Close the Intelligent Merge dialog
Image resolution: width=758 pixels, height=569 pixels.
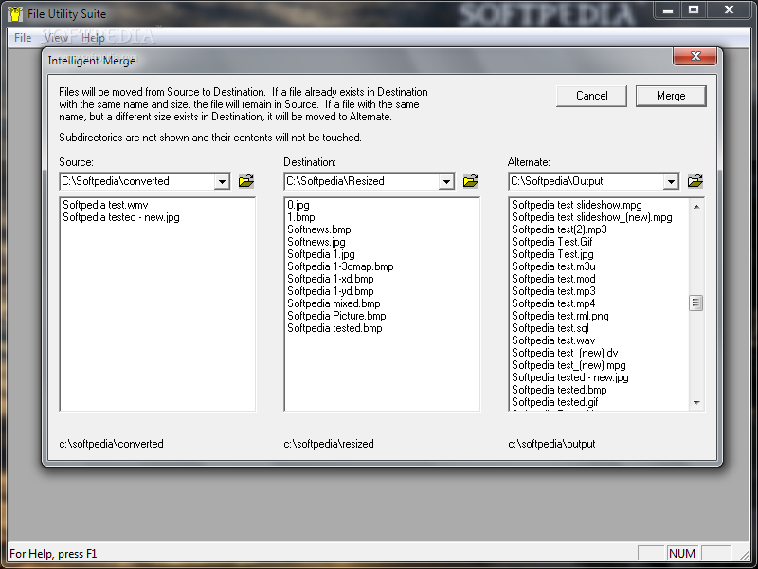pyautogui.click(x=695, y=56)
